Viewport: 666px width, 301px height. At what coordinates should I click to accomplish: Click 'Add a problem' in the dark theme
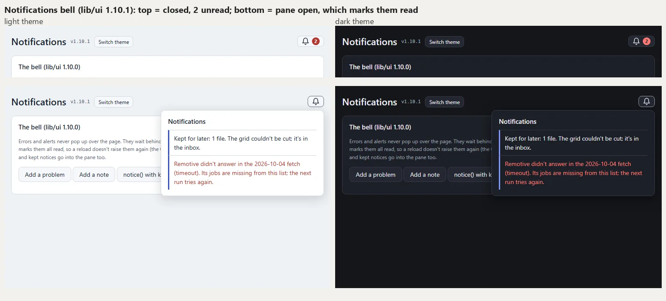point(376,175)
